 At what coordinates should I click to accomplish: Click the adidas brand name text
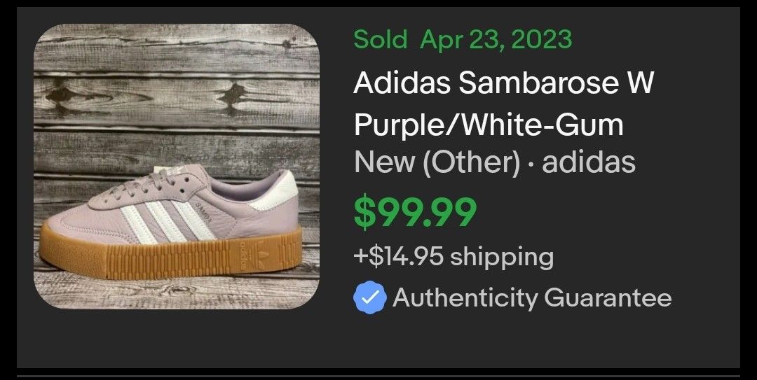pos(589,162)
